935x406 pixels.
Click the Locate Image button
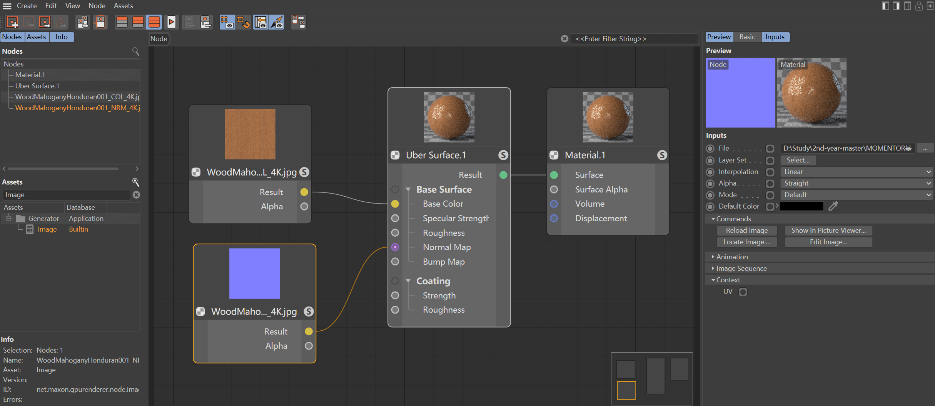tap(747, 242)
